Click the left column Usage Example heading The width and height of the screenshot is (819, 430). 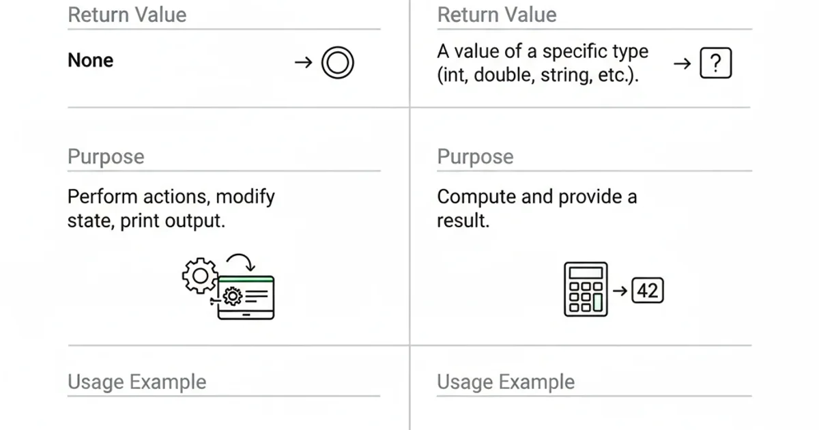pos(136,382)
